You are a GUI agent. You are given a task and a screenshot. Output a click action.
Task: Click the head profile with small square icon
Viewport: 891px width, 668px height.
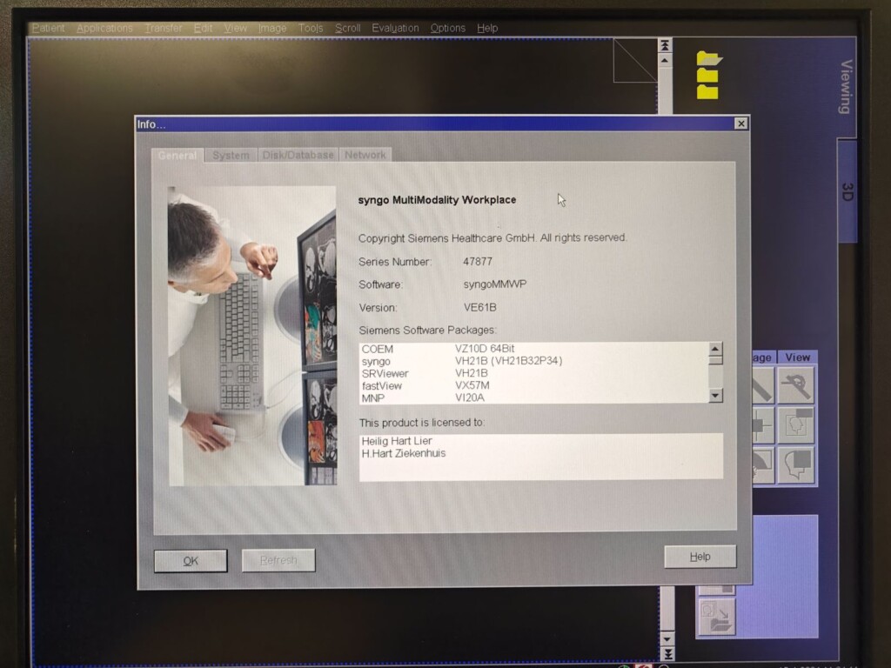(x=795, y=425)
